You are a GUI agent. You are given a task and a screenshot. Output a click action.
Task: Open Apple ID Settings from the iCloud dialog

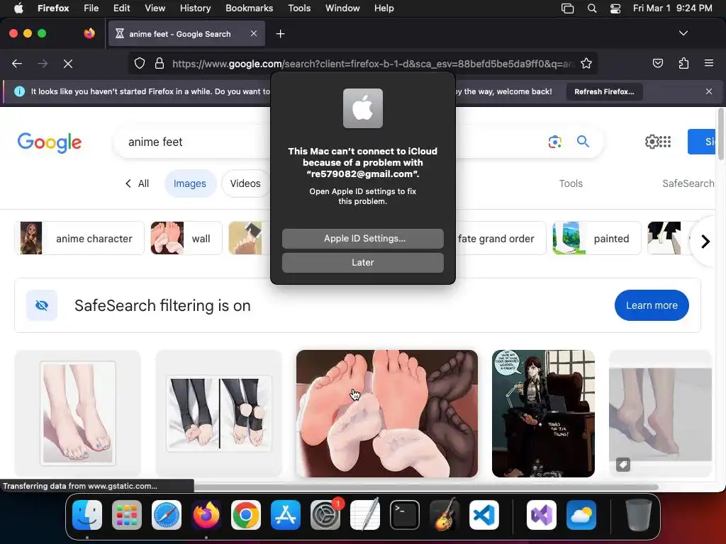click(x=362, y=238)
